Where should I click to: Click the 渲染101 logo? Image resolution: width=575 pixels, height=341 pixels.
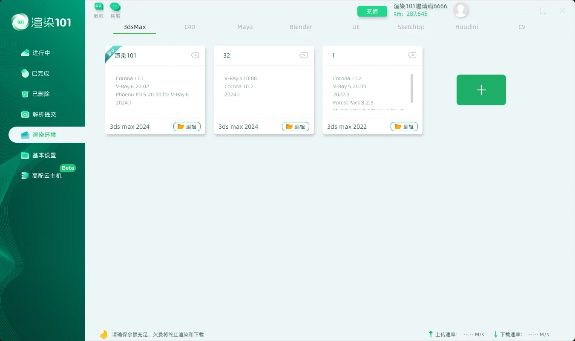point(41,22)
